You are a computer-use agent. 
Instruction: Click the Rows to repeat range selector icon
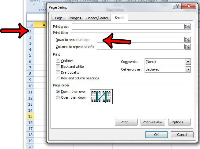pyautogui.click(x=187, y=40)
